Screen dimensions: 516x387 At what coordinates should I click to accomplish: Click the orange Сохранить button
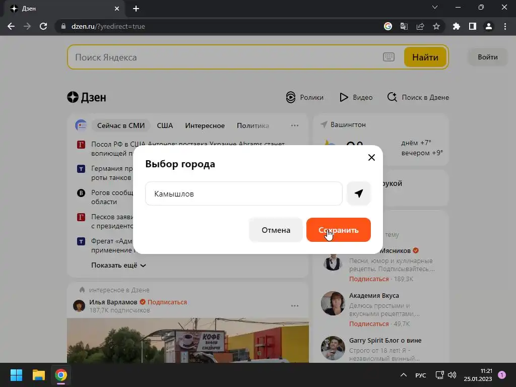tap(338, 230)
